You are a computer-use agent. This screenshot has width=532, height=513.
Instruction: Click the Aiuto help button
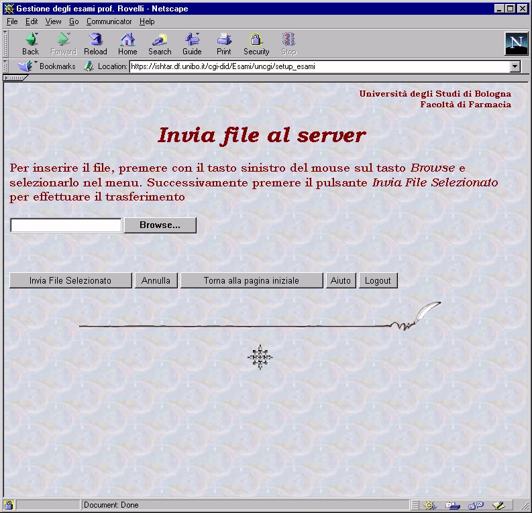coord(341,280)
